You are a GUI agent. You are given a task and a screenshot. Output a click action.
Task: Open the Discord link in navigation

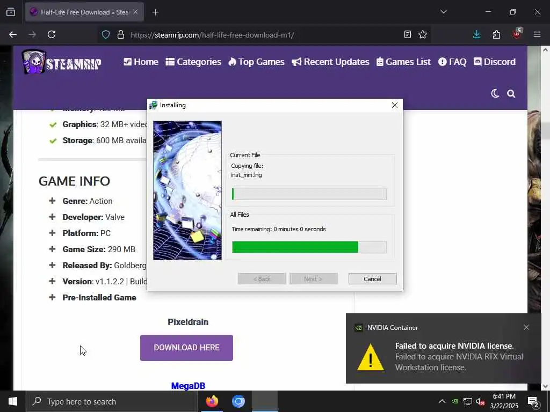495,62
